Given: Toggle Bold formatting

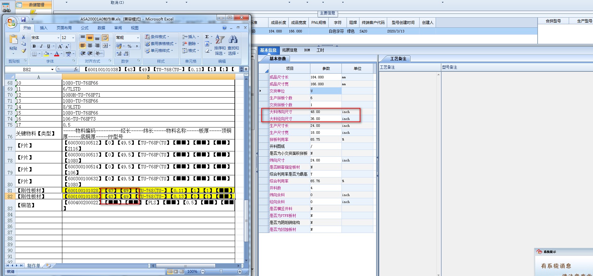Looking at the screenshot, I should pyautogui.click(x=34, y=46).
